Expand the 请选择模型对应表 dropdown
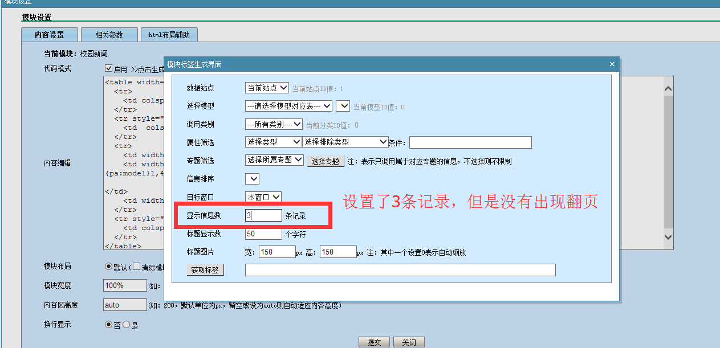 (288, 106)
